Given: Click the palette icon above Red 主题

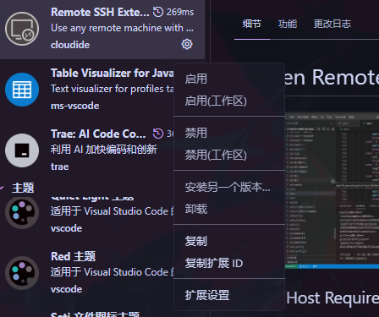Looking at the screenshot, I should coord(22,212).
